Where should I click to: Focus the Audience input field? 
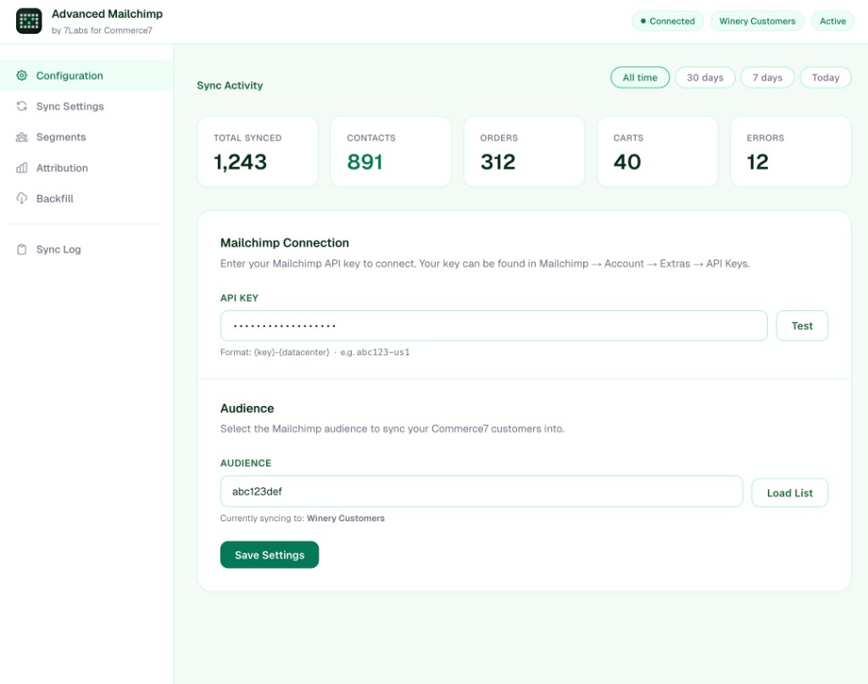click(x=481, y=492)
